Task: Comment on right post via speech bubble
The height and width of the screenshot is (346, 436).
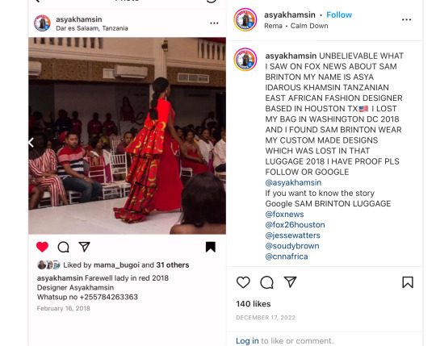Action: [x=267, y=282]
